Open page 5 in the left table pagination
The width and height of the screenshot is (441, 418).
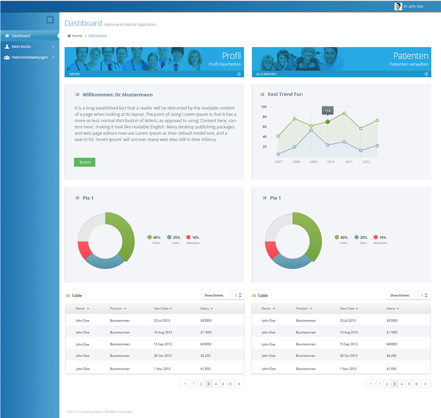(x=223, y=384)
